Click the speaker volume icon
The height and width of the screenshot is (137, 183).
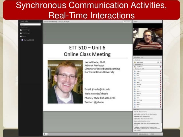pos(151,134)
